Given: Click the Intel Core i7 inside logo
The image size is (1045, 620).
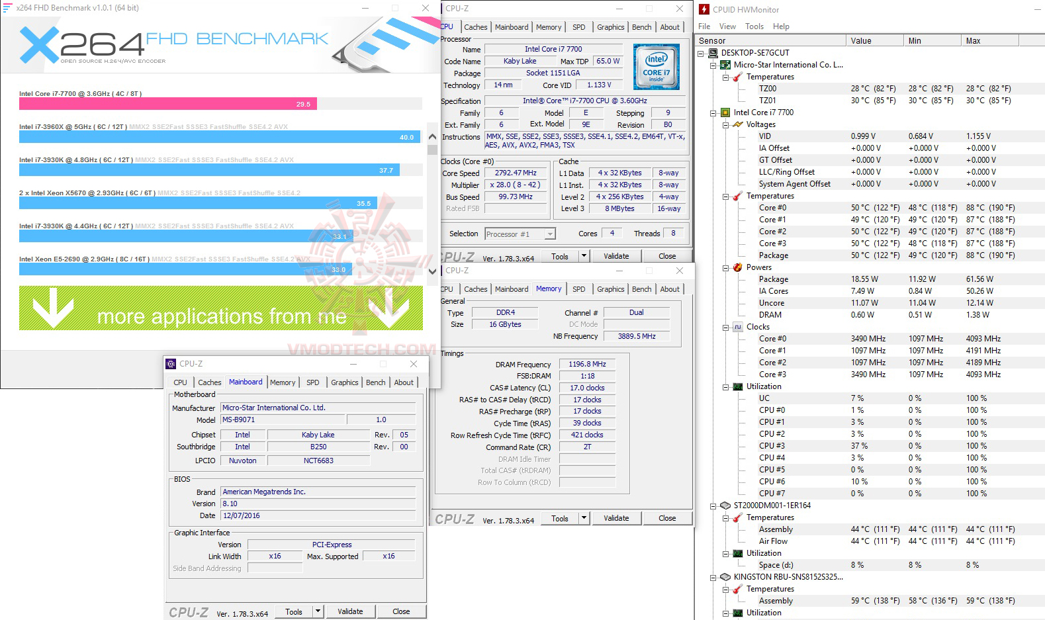Looking at the screenshot, I should (656, 67).
